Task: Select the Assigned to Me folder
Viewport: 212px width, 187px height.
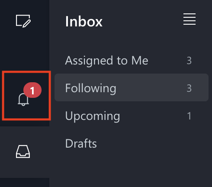Action: point(132,60)
